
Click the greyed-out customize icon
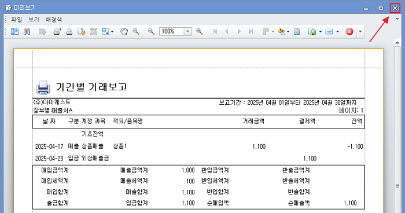point(42,31)
